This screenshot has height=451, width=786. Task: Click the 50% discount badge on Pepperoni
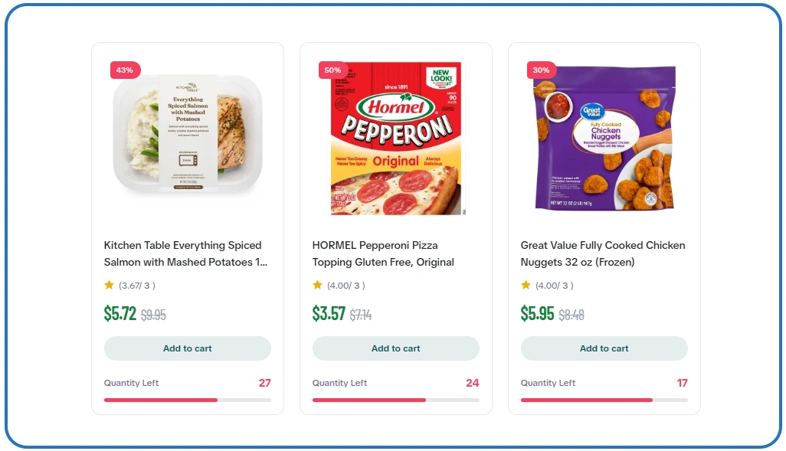click(x=332, y=70)
